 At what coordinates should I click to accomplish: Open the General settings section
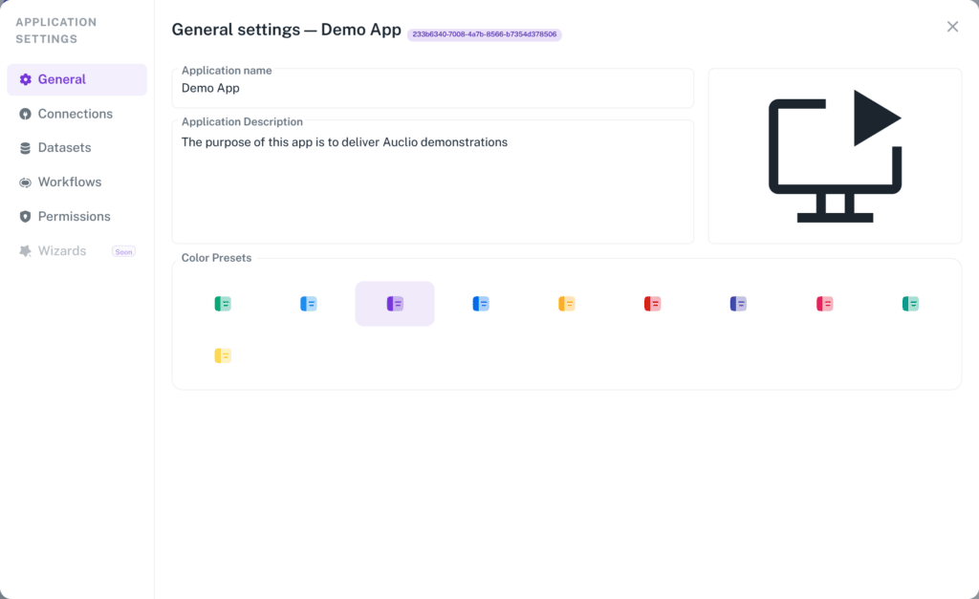(x=76, y=80)
